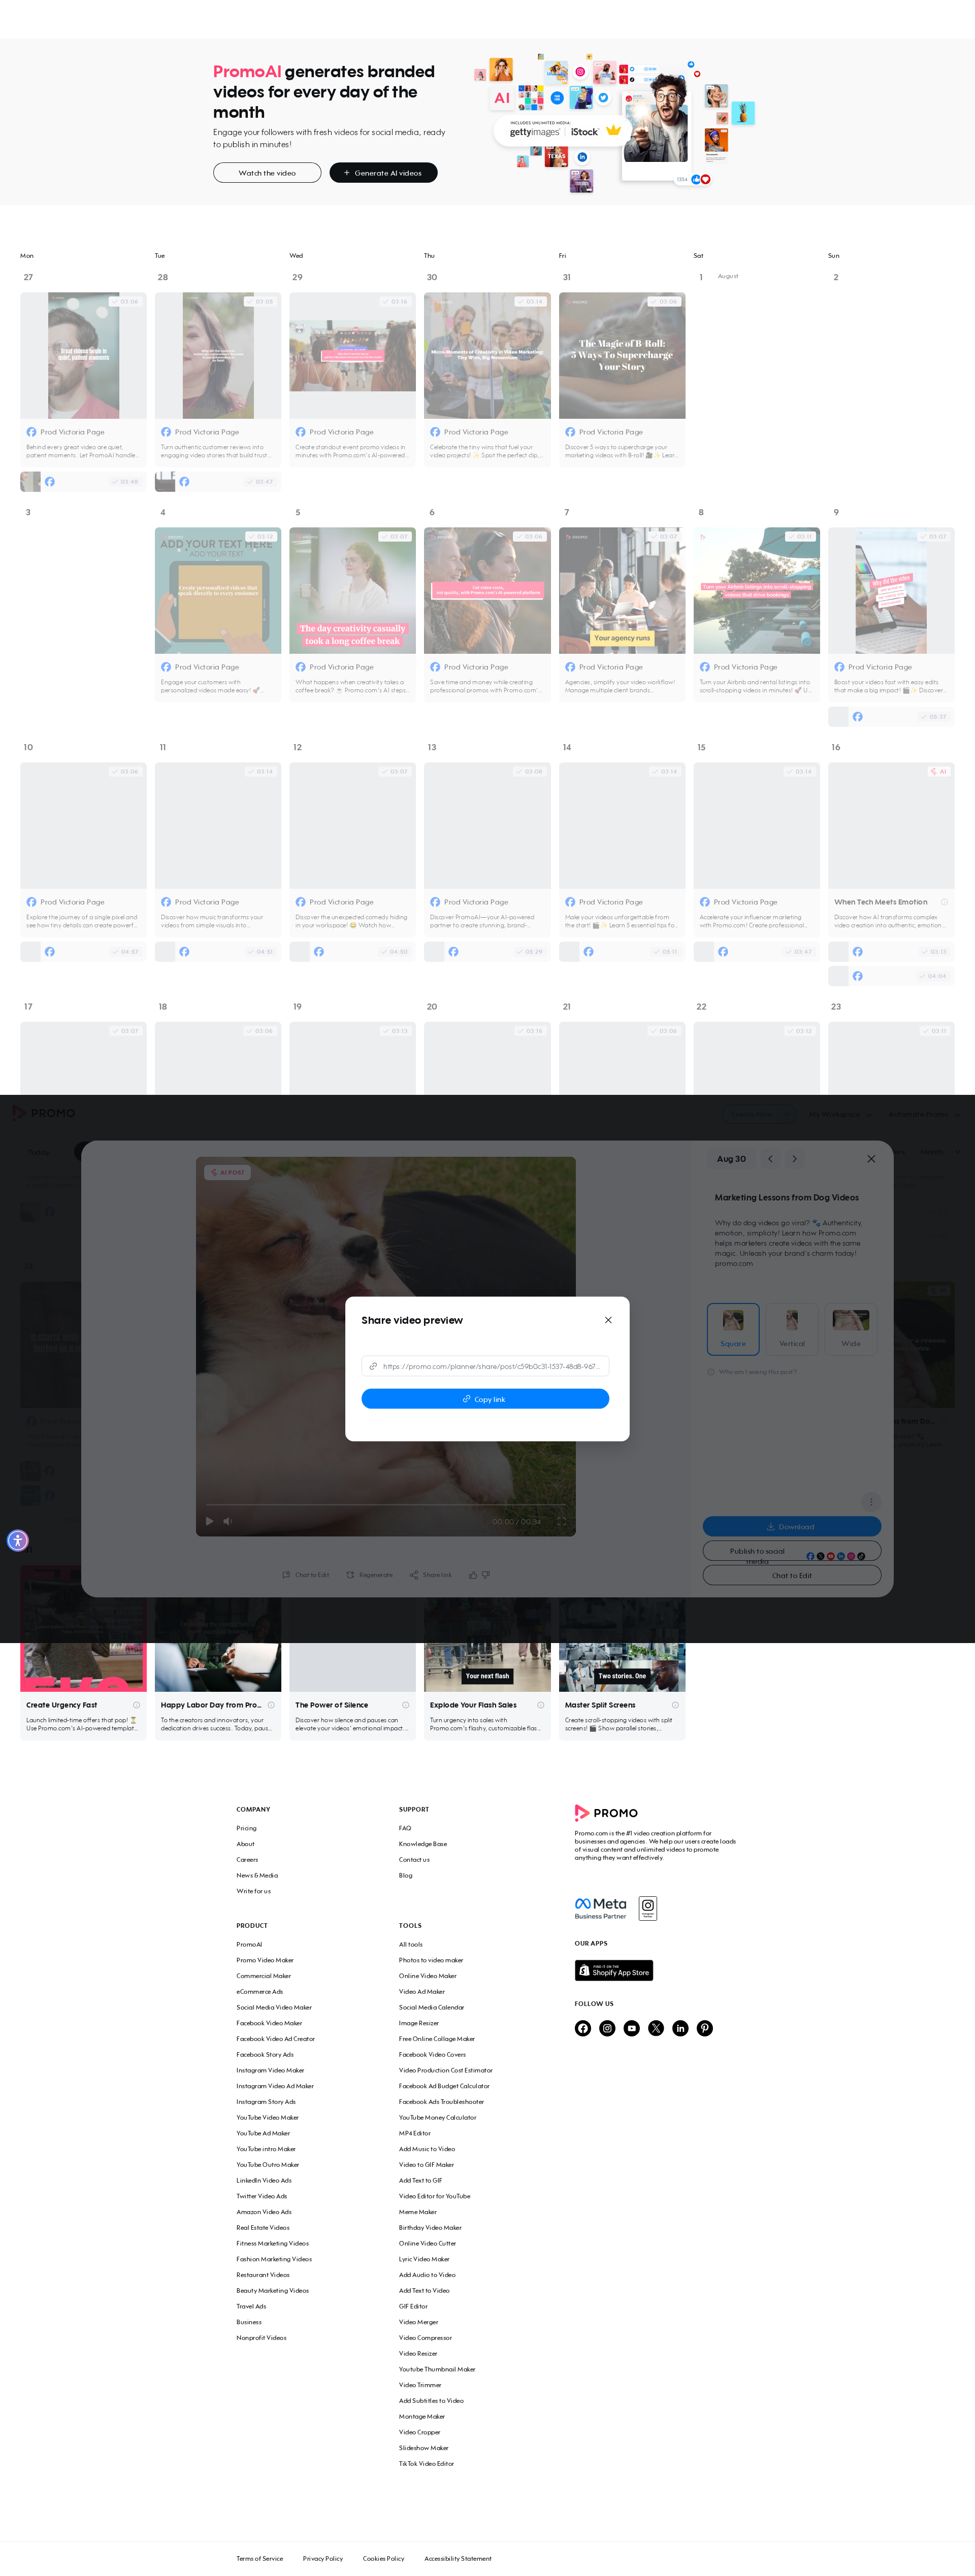Play the dog video preview
The height and width of the screenshot is (2576, 975).
pos(209,1521)
